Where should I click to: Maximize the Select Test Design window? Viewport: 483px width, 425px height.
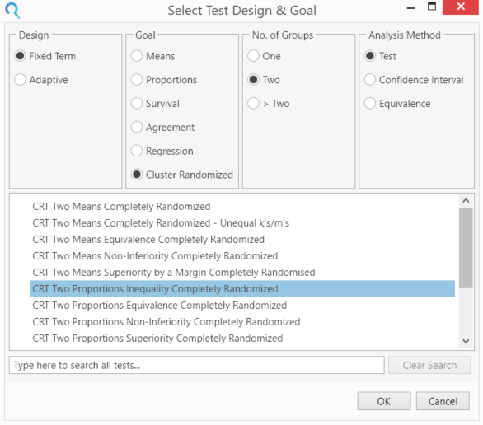432,7
